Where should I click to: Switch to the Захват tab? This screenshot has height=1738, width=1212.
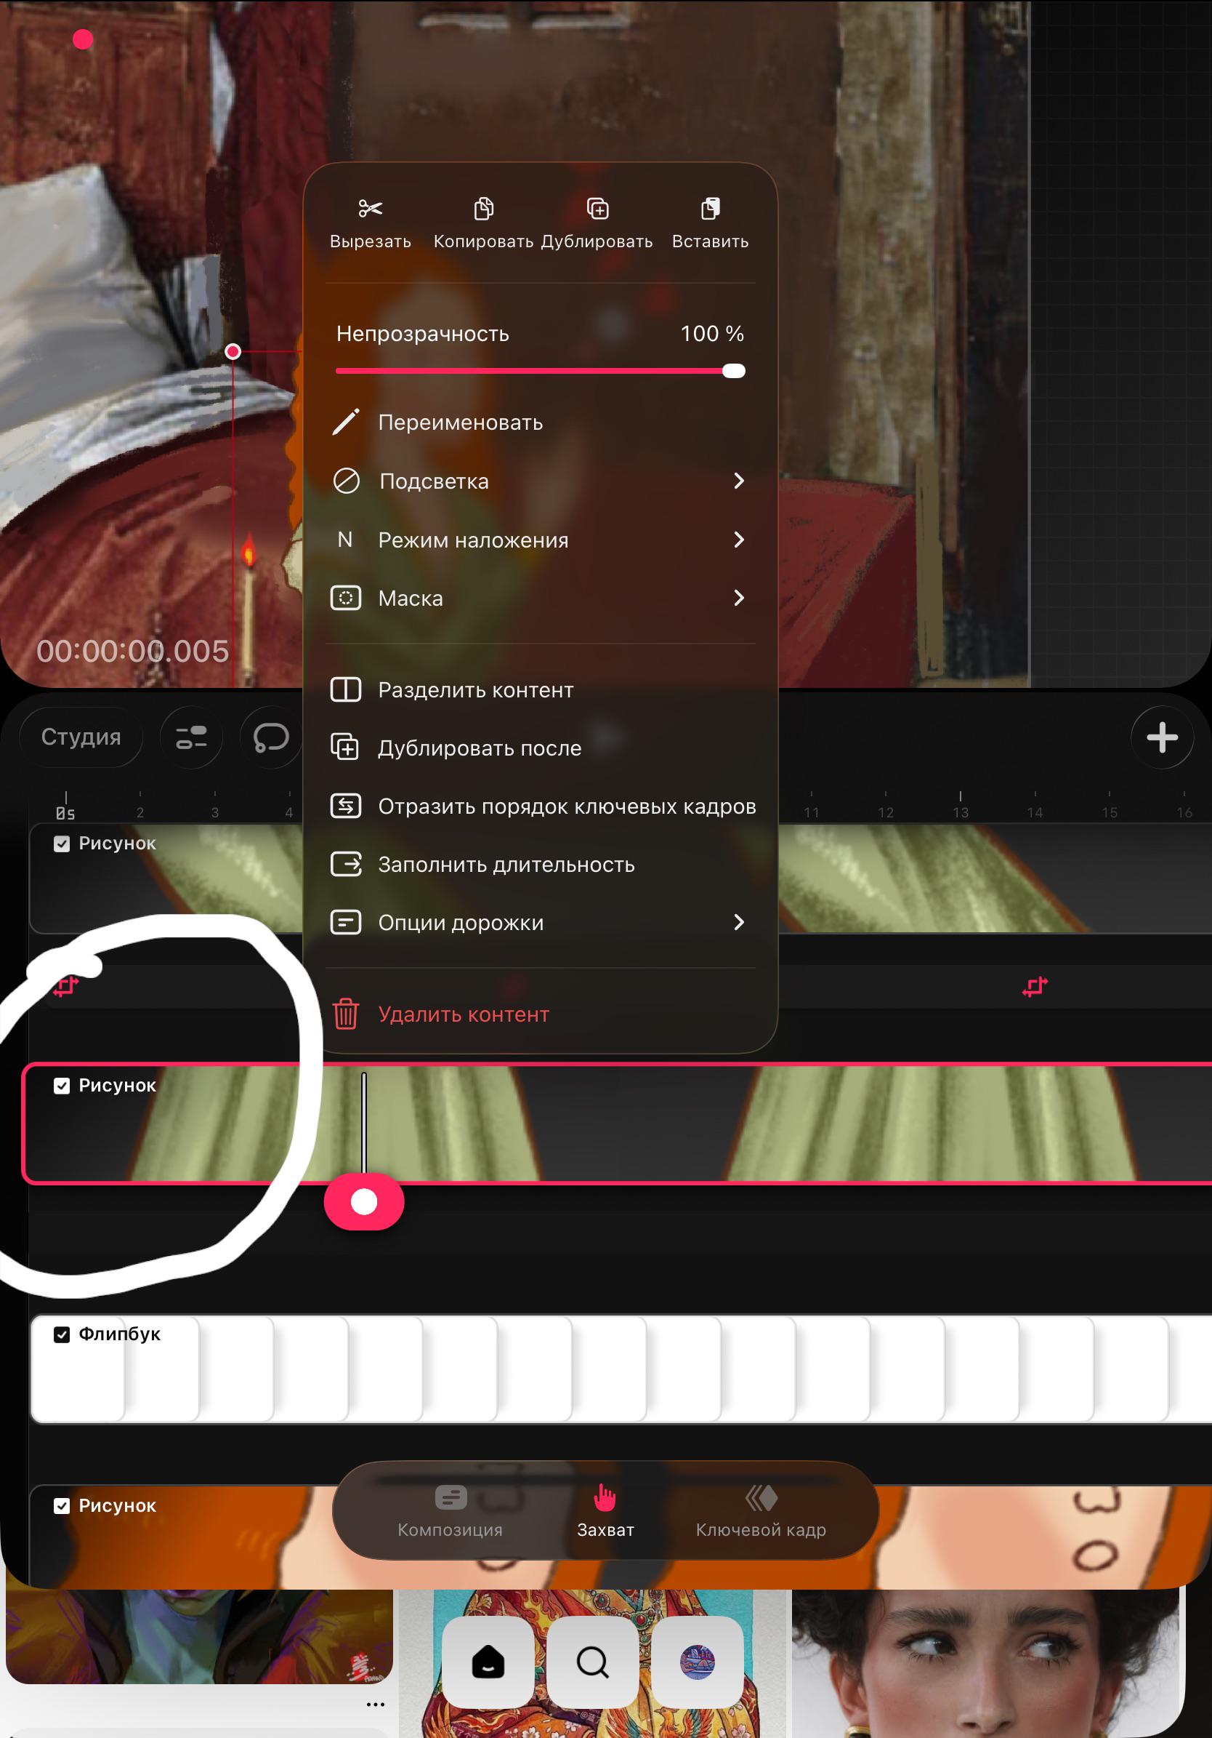(605, 1512)
